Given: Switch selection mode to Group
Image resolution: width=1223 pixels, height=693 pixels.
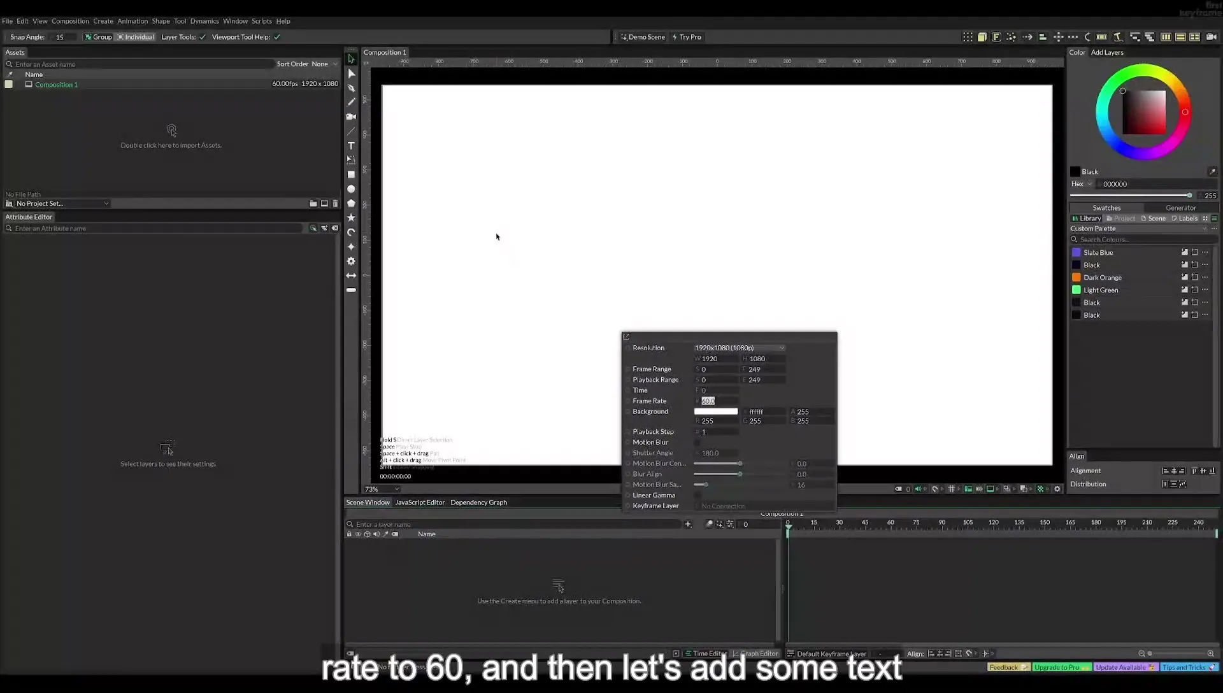Looking at the screenshot, I should (x=98, y=37).
